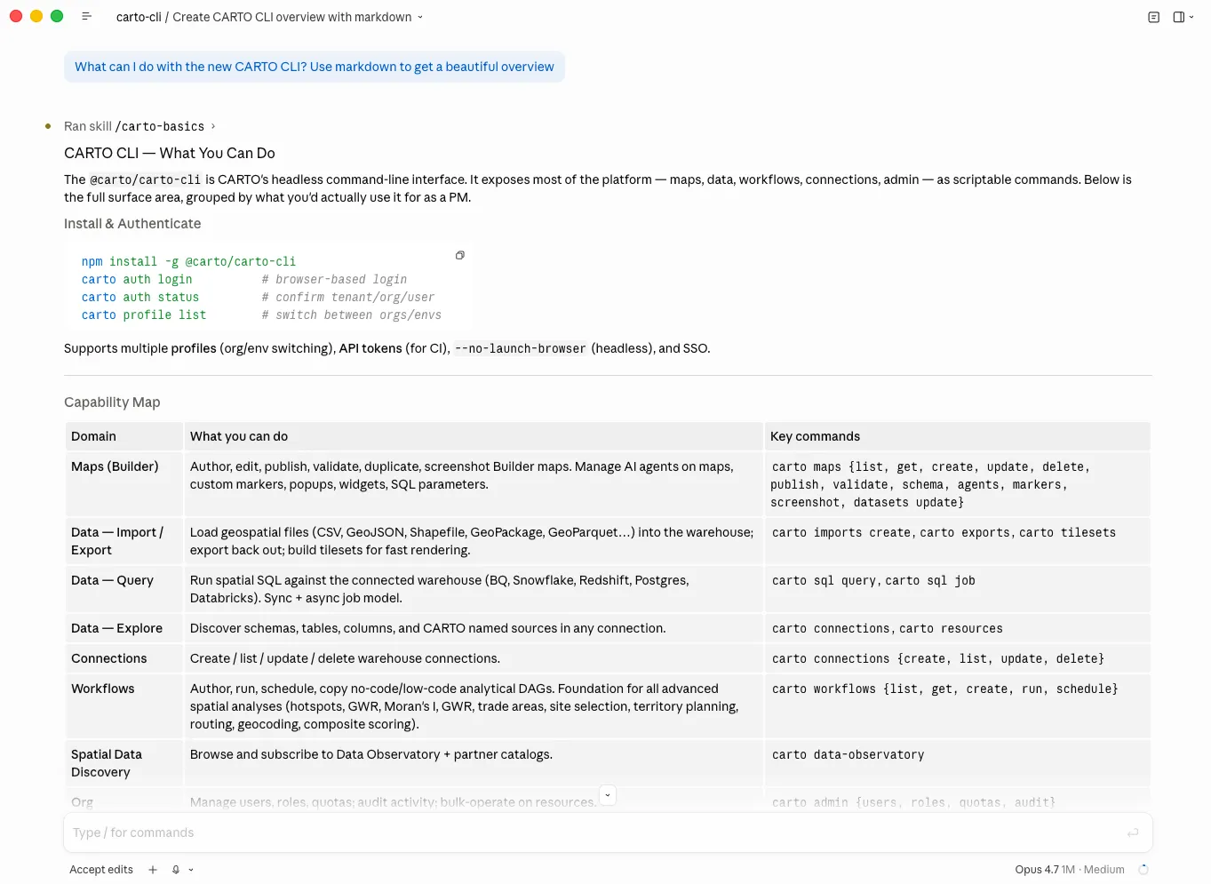Viewport: 1211px width, 884px height.
Task: Select the "Workflows" domain cell
Action: 124,706
